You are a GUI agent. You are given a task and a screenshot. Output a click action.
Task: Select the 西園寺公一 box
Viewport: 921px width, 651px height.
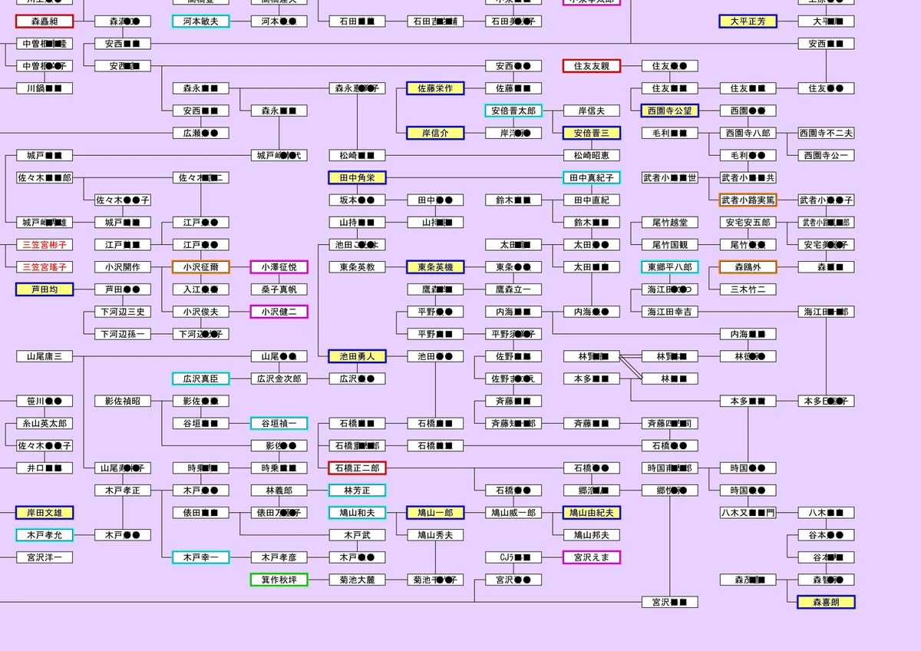(x=827, y=155)
